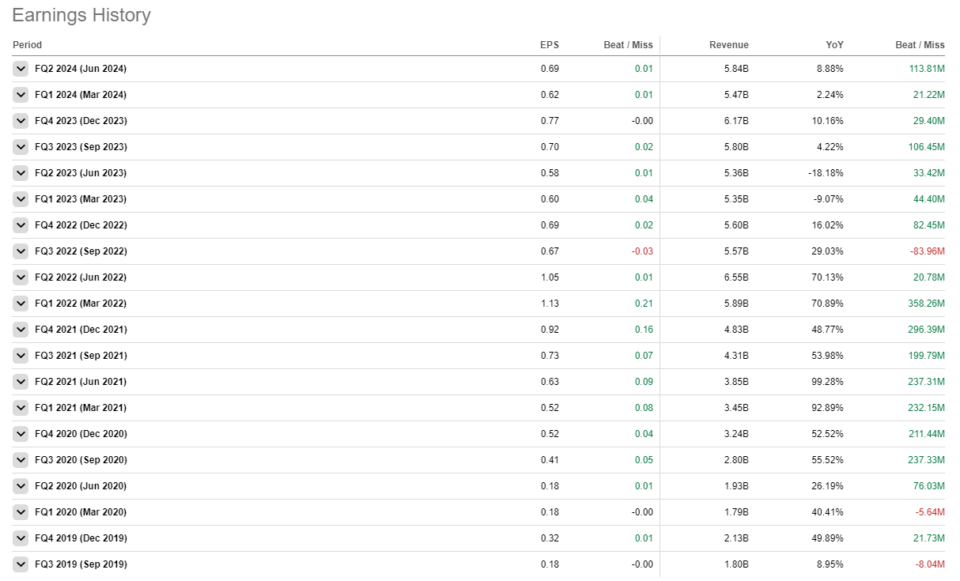Expand the FQ2 2024 (Jun 2024) row
The image size is (960, 581).
tap(21, 69)
